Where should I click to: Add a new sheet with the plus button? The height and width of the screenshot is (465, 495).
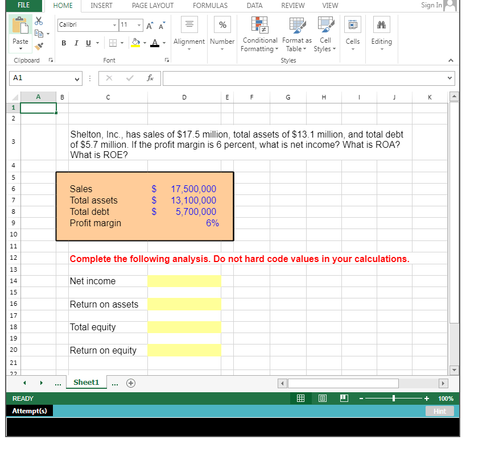tap(130, 382)
